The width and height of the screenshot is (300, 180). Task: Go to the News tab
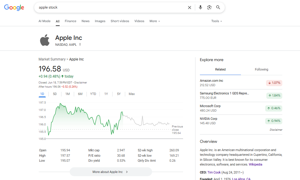coord(86,21)
